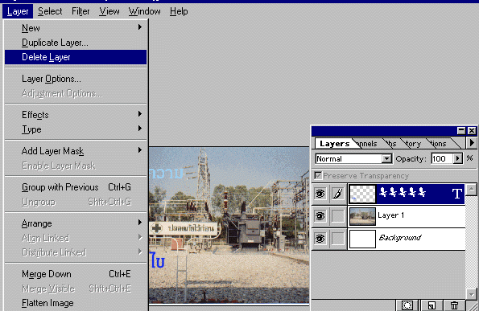
Task: Hide the Background layer with eye icon
Action: click(x=320, y=239)
